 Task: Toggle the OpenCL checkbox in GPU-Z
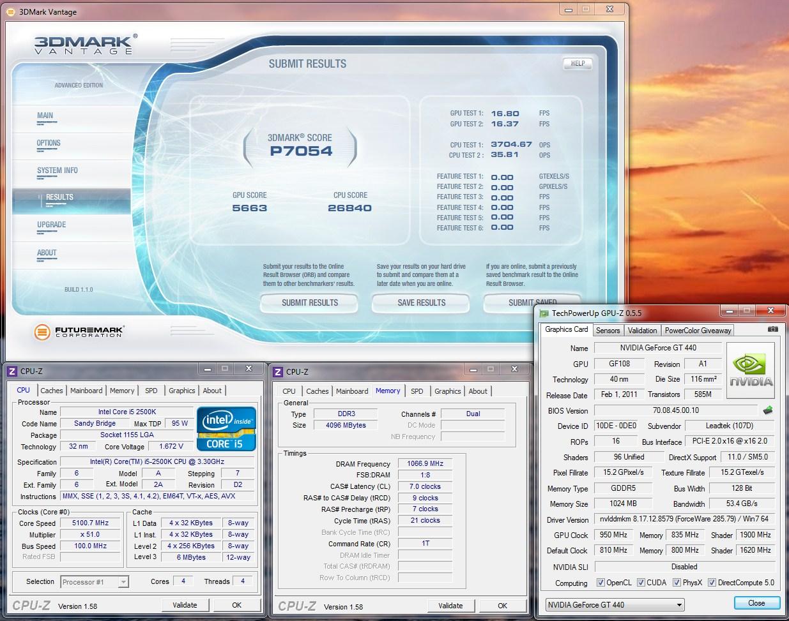point(600,582)
